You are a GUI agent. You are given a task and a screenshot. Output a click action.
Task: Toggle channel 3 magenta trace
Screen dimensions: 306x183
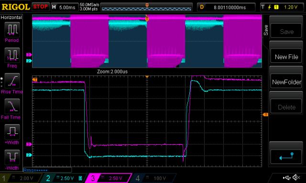109,178
